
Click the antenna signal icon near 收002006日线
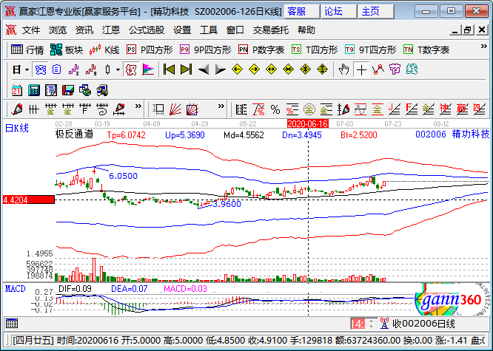(384, 323)
